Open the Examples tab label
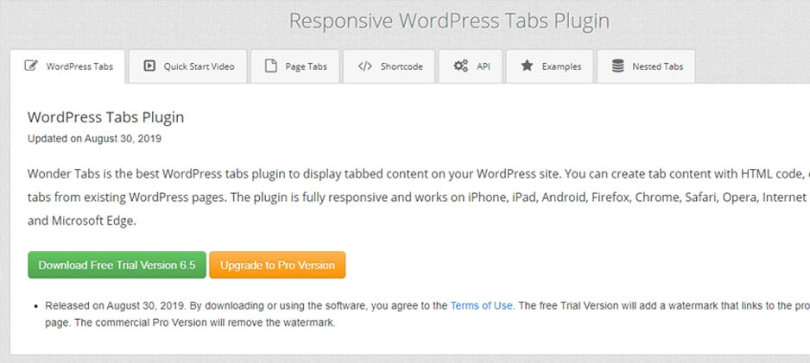 pos(561,66)
